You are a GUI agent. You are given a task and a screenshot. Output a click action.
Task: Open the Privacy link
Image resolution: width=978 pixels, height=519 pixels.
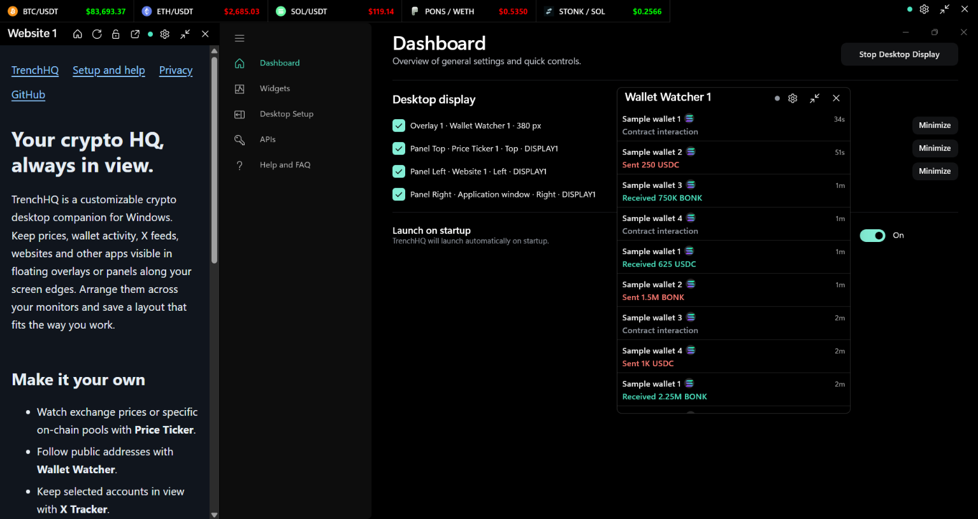[x=176, y=70]
